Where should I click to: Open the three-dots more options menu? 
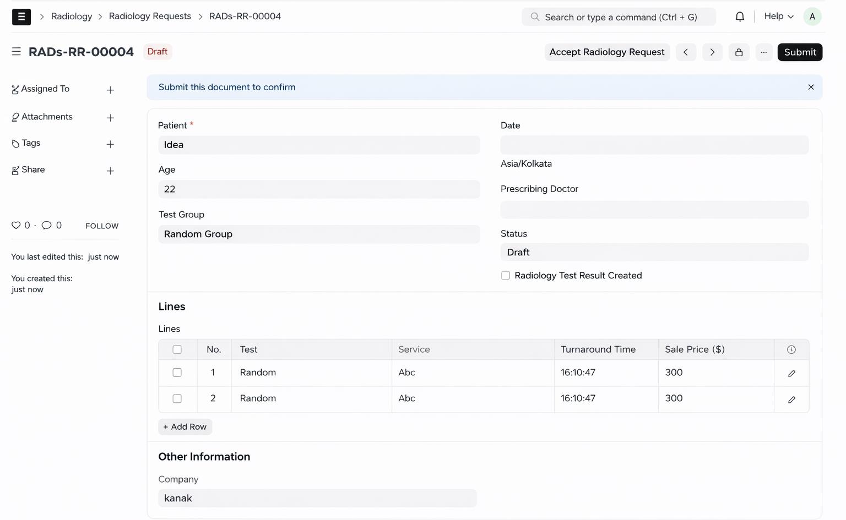pos(764,52)
